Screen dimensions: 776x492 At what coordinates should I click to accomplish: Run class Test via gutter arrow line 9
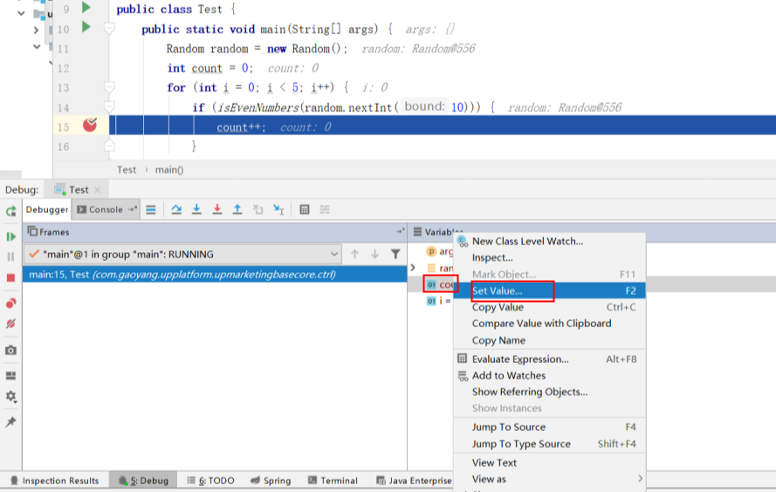(x=86, y=8)
